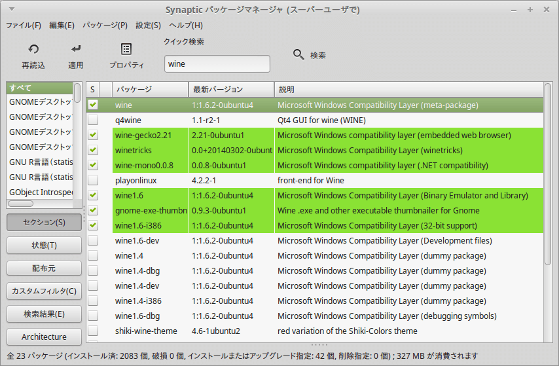
Task: Click the 検索結果(E) button
Action: click(x=45, y=314)
